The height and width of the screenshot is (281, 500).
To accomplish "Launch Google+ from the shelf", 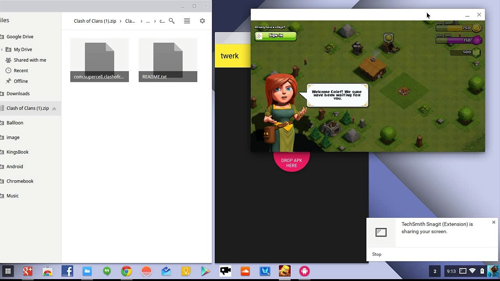I will (28, 271).
